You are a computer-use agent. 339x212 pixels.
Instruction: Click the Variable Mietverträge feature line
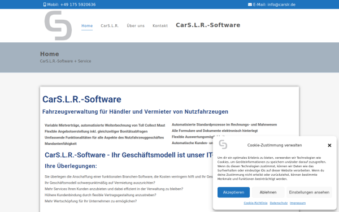click(105, 126)
